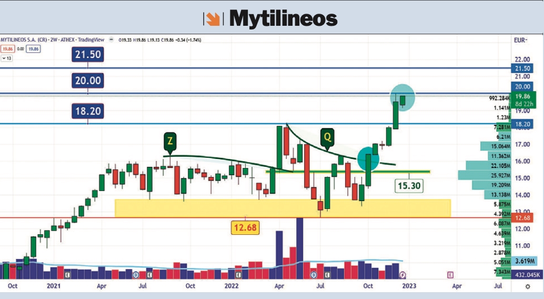Click the 17.00 price scale label

(x=522, y=144)
